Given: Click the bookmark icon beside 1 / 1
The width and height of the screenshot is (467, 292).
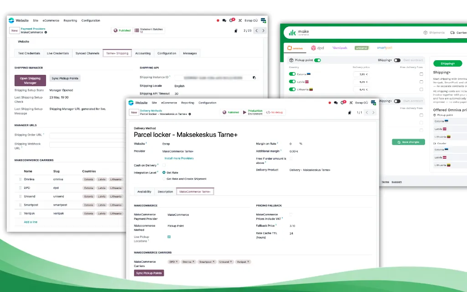Looking at the screenshot, I should tap(349, 113).
